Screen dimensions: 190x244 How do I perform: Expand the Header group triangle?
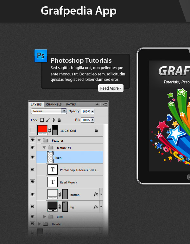tap(40, 224)
